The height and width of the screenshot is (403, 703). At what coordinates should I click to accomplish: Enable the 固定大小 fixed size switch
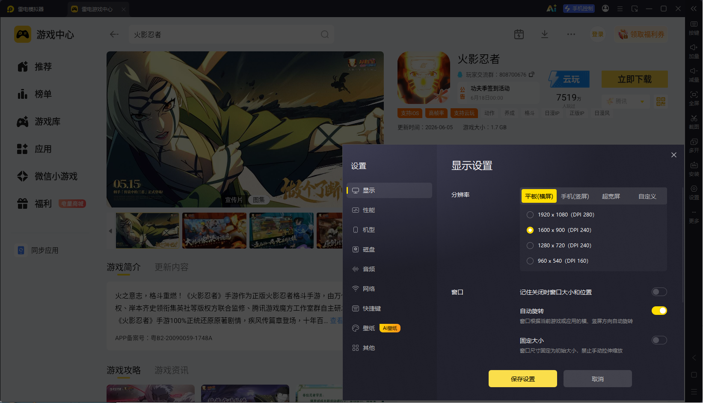pos(659,340)
